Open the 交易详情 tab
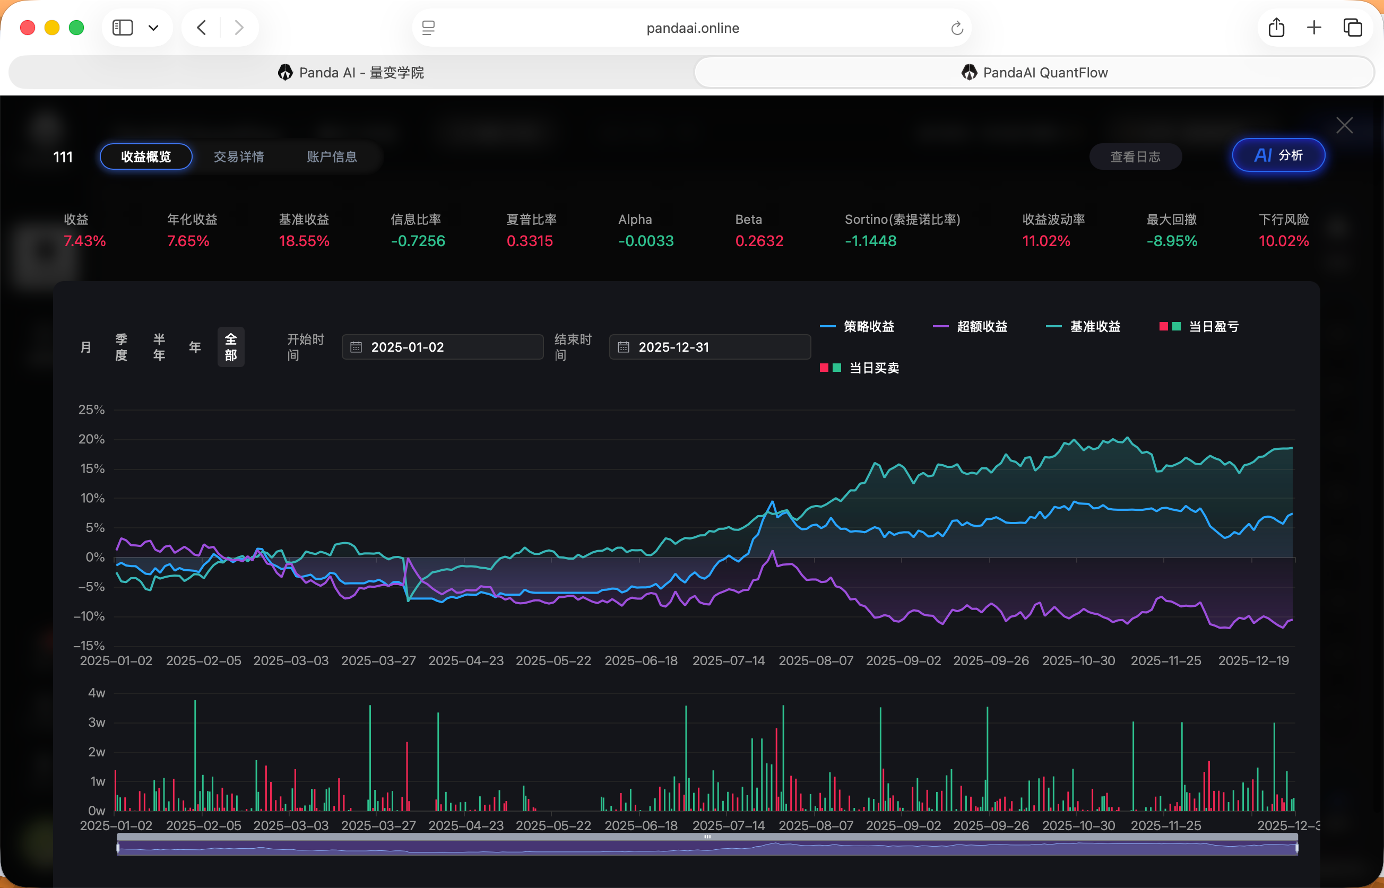 click(239, 157)
